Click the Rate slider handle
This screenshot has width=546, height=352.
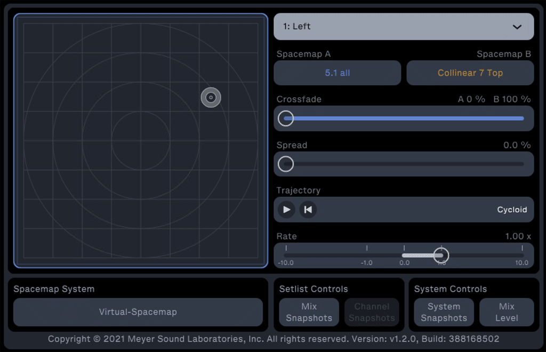click(441, 255)
